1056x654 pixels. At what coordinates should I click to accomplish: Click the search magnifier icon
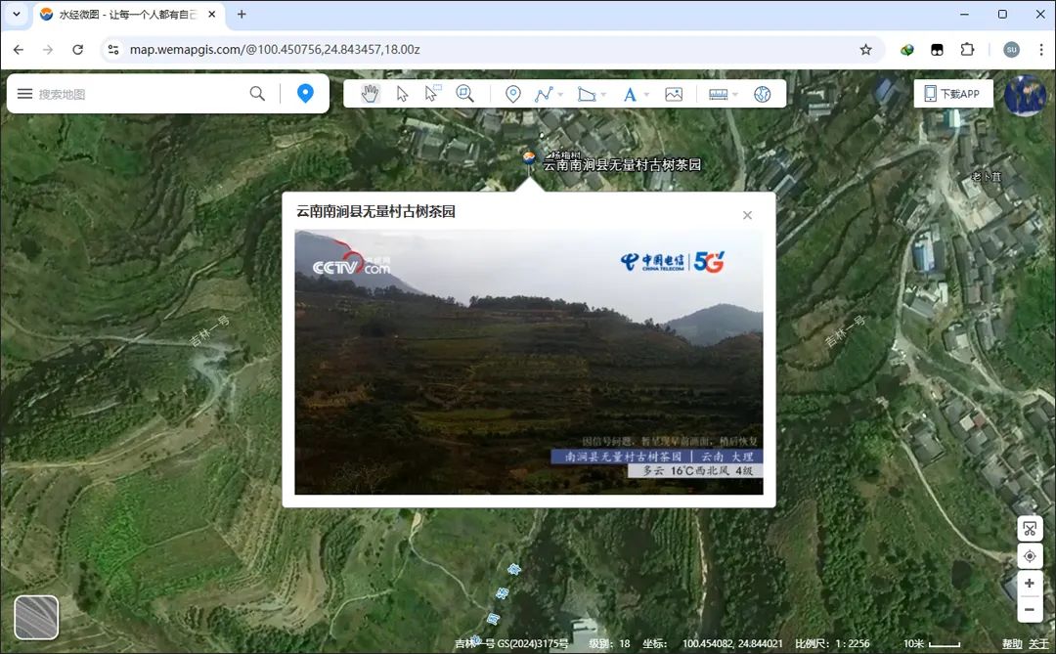coord(257,94)
